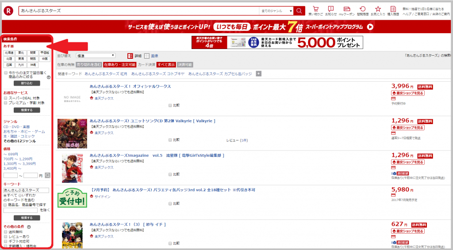Click the を除く exclude keyword field

[x=20, y=210]
